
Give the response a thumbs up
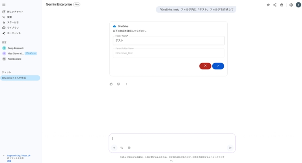point(111,84)
